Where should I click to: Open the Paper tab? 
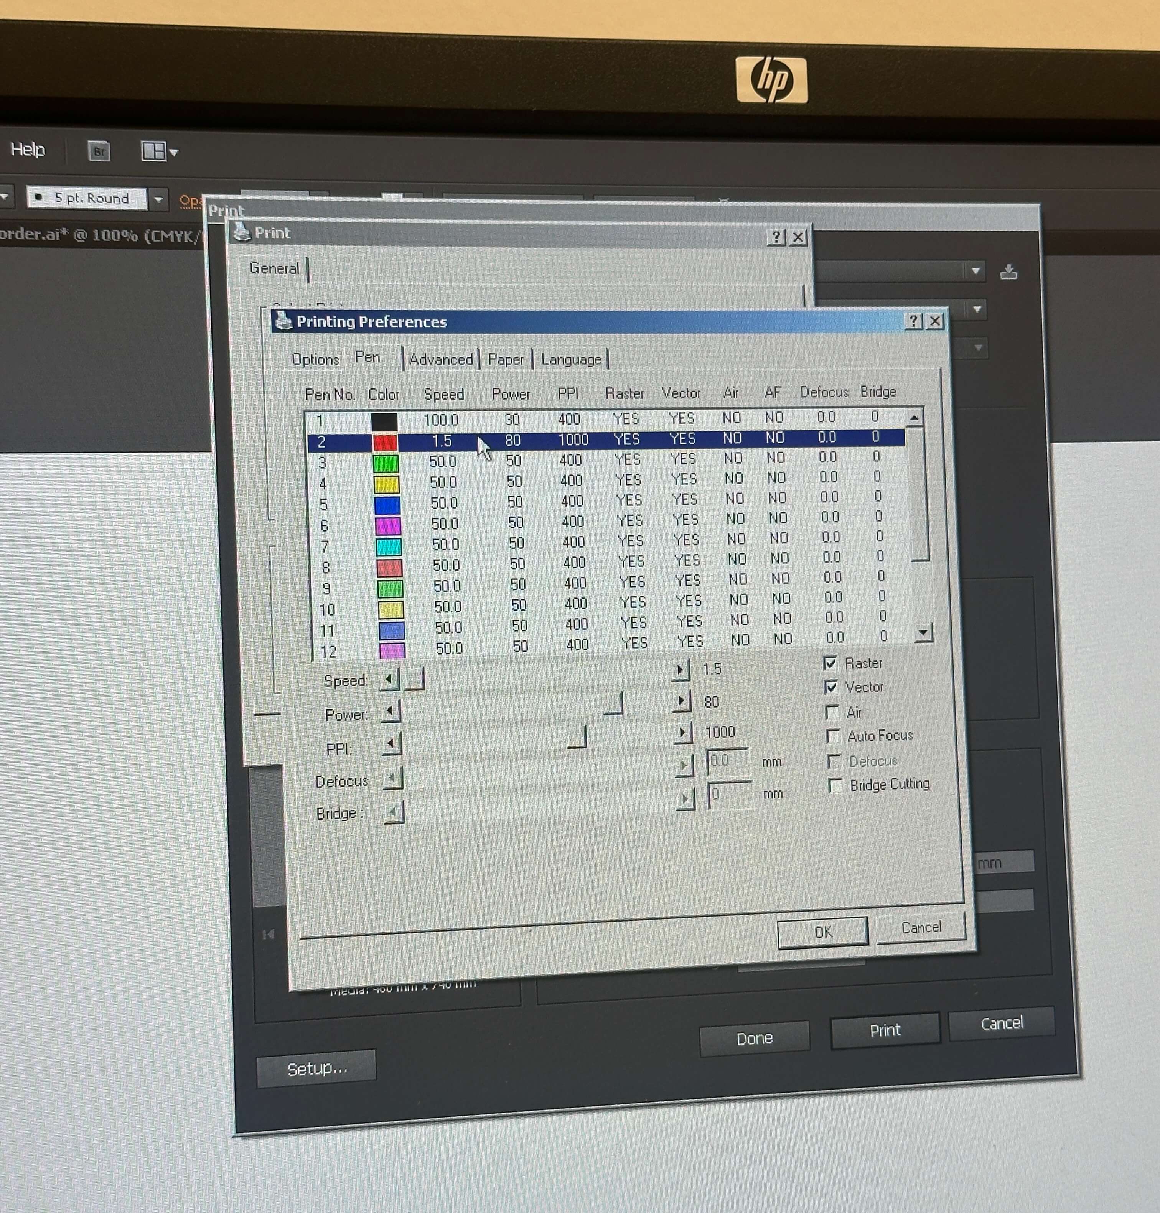coord(505,359)
